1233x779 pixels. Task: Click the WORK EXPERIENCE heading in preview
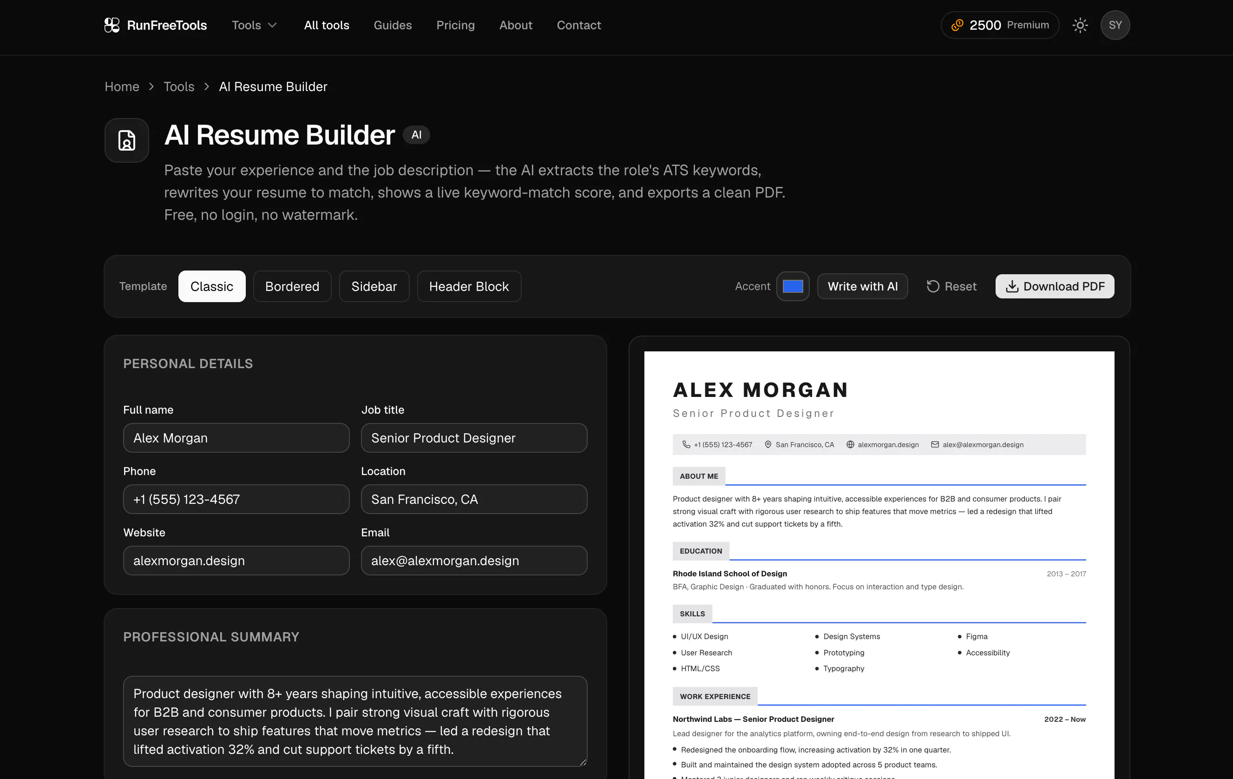[715, 697]
